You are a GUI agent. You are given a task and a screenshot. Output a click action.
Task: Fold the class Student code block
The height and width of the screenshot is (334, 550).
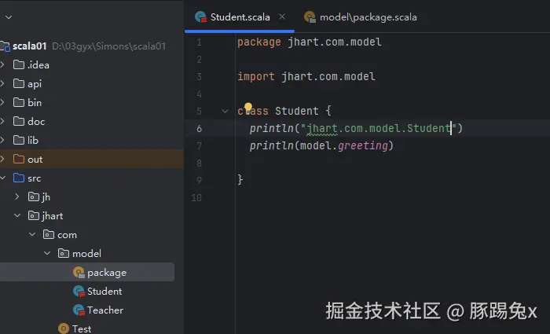225,112
